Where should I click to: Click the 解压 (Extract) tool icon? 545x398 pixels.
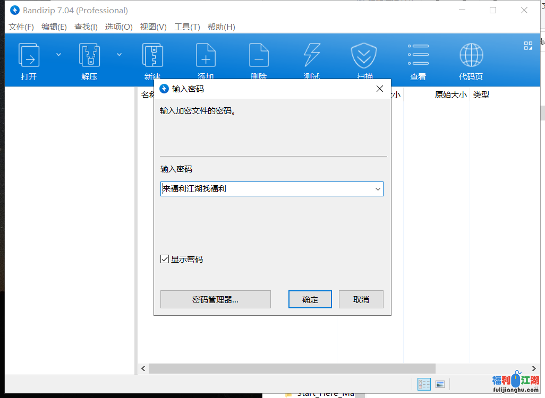pyautogui.click(x=89, y=59)
